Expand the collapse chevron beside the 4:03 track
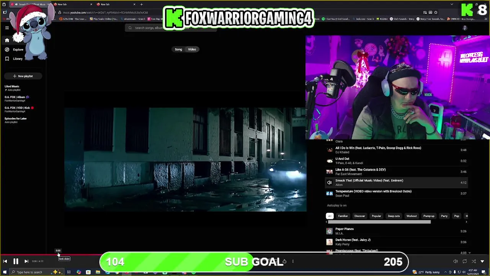Screen dimensions: 490x276 tap(470, 253)
